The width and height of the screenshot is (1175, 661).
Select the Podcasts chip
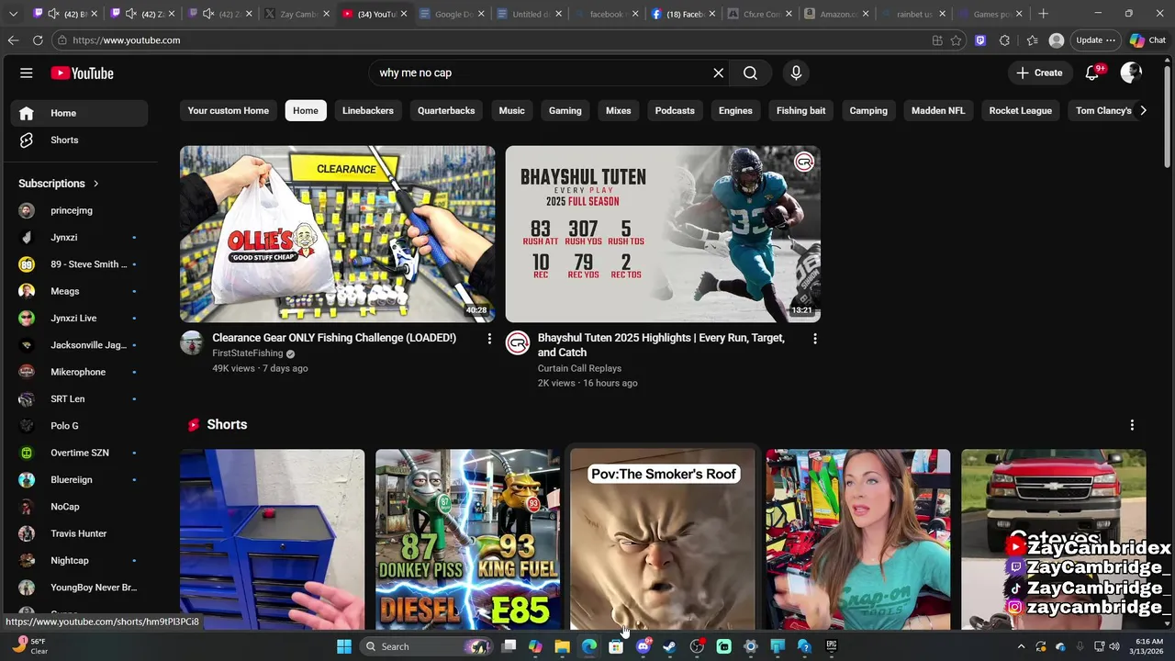(675, 111)
